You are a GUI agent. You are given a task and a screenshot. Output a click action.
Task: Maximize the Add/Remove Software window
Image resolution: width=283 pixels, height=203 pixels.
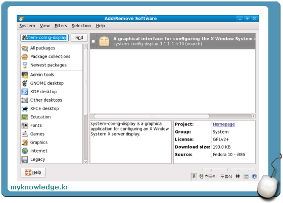click(247, 19)
